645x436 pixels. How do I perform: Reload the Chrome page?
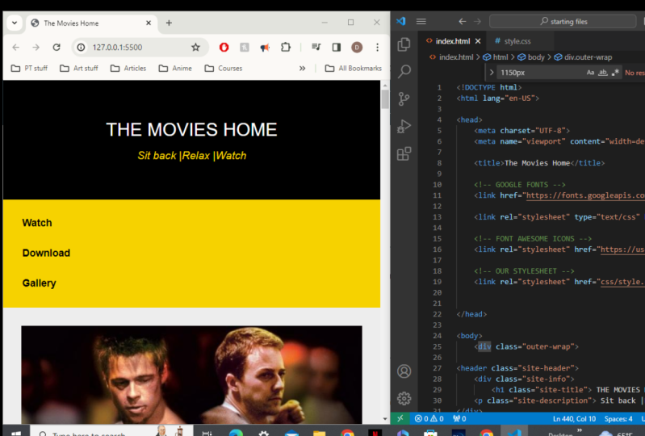pos(57,48)
